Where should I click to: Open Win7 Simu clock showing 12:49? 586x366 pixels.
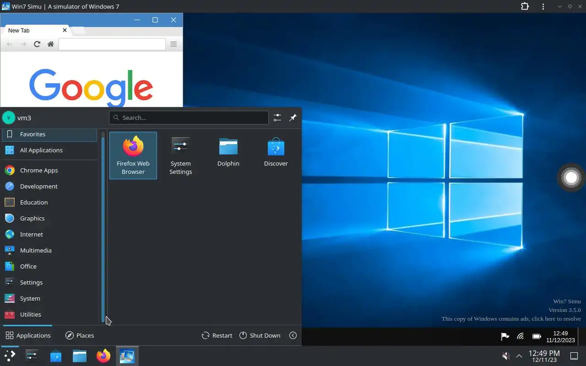tap(560, 337)
